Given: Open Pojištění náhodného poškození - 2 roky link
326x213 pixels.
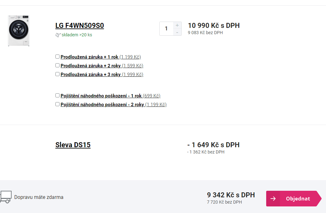Looking at the screenshot, I should [x=113, y=105].
